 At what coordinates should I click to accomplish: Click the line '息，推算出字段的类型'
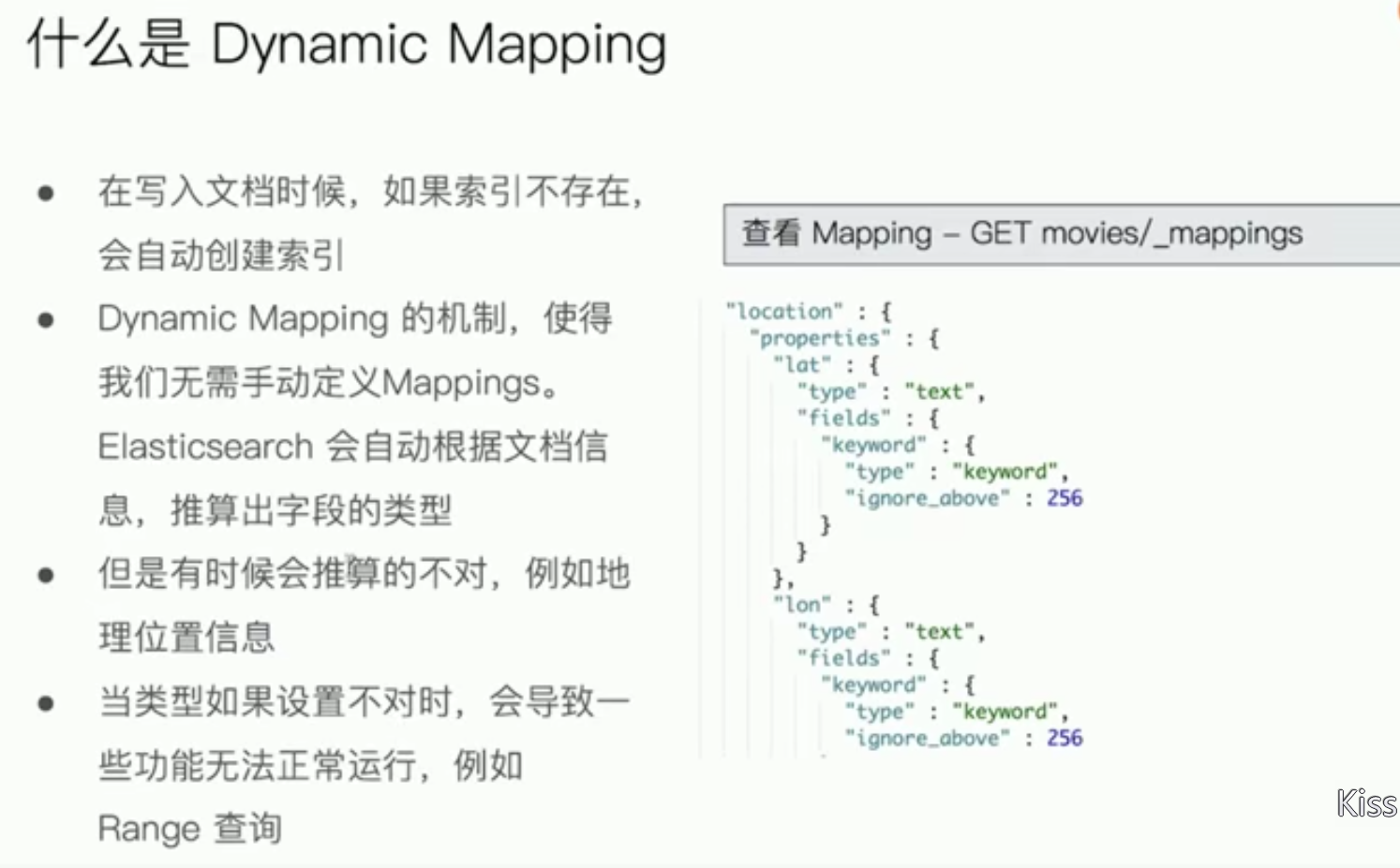click(x=276, y=510)
